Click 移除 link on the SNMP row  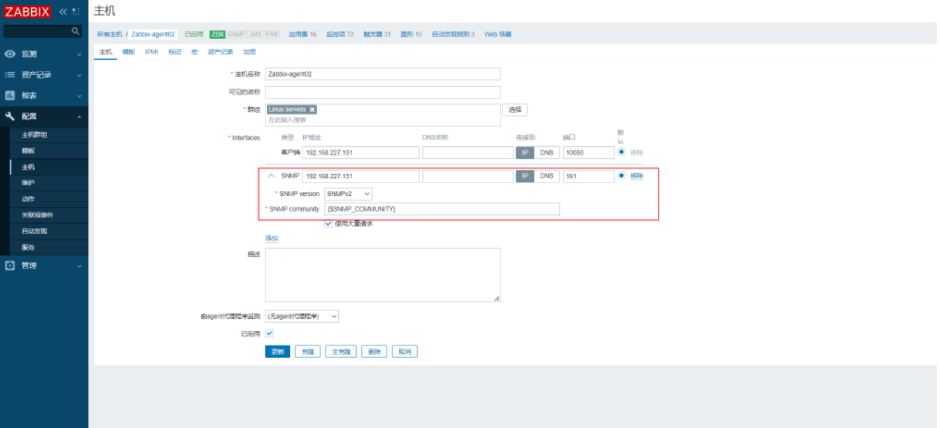coord(636,176)
